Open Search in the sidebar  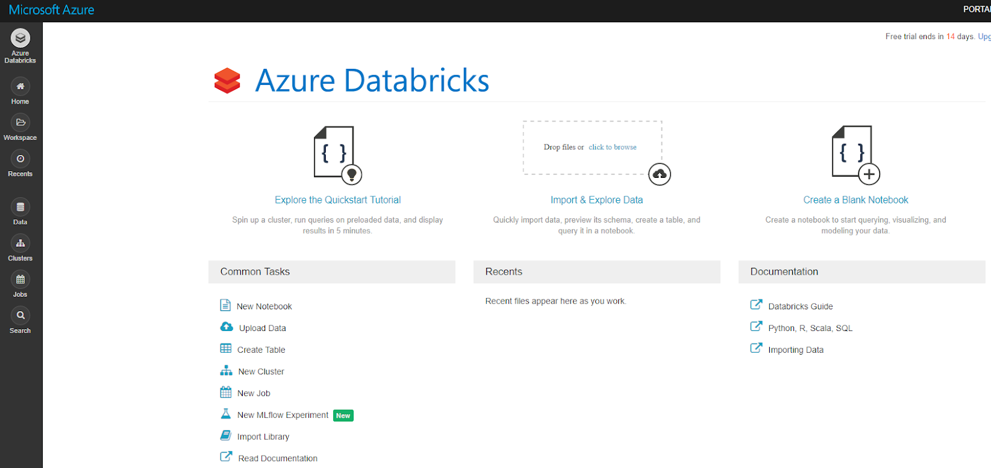click(x=20, y=316)
